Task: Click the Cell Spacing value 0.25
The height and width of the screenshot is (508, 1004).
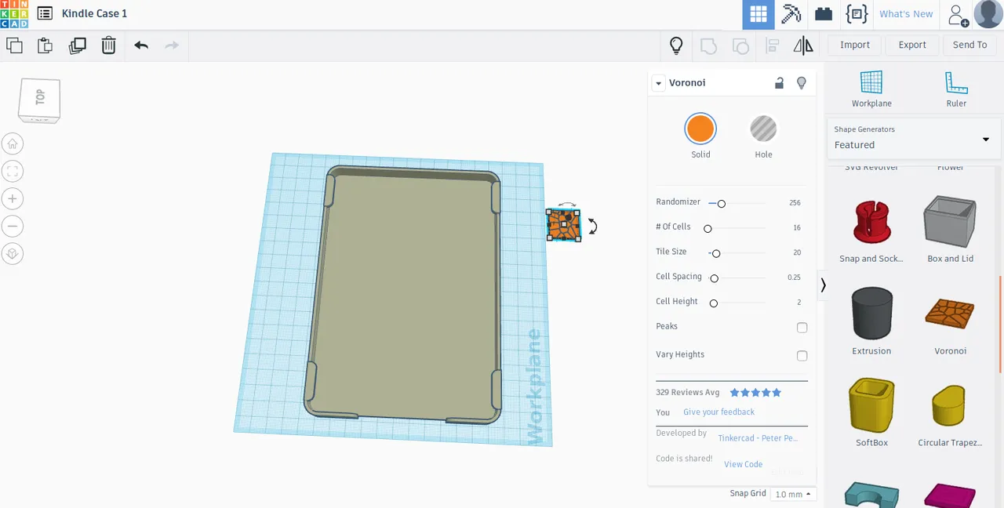Action: (x=794, y=278)
